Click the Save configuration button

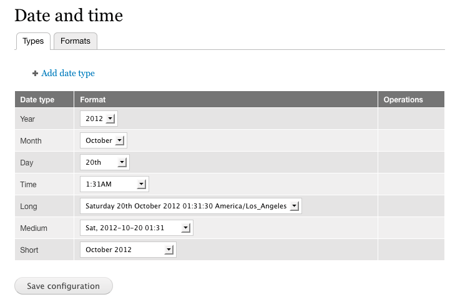click(x=64, y=286)
